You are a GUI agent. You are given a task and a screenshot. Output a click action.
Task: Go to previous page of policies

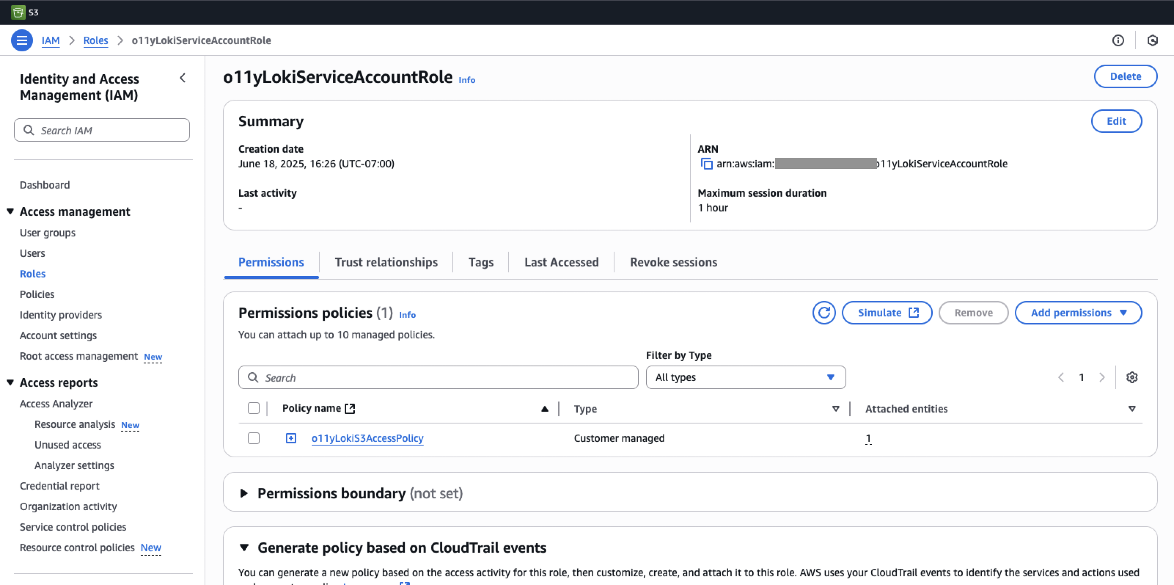click(x=1061, y=377)
